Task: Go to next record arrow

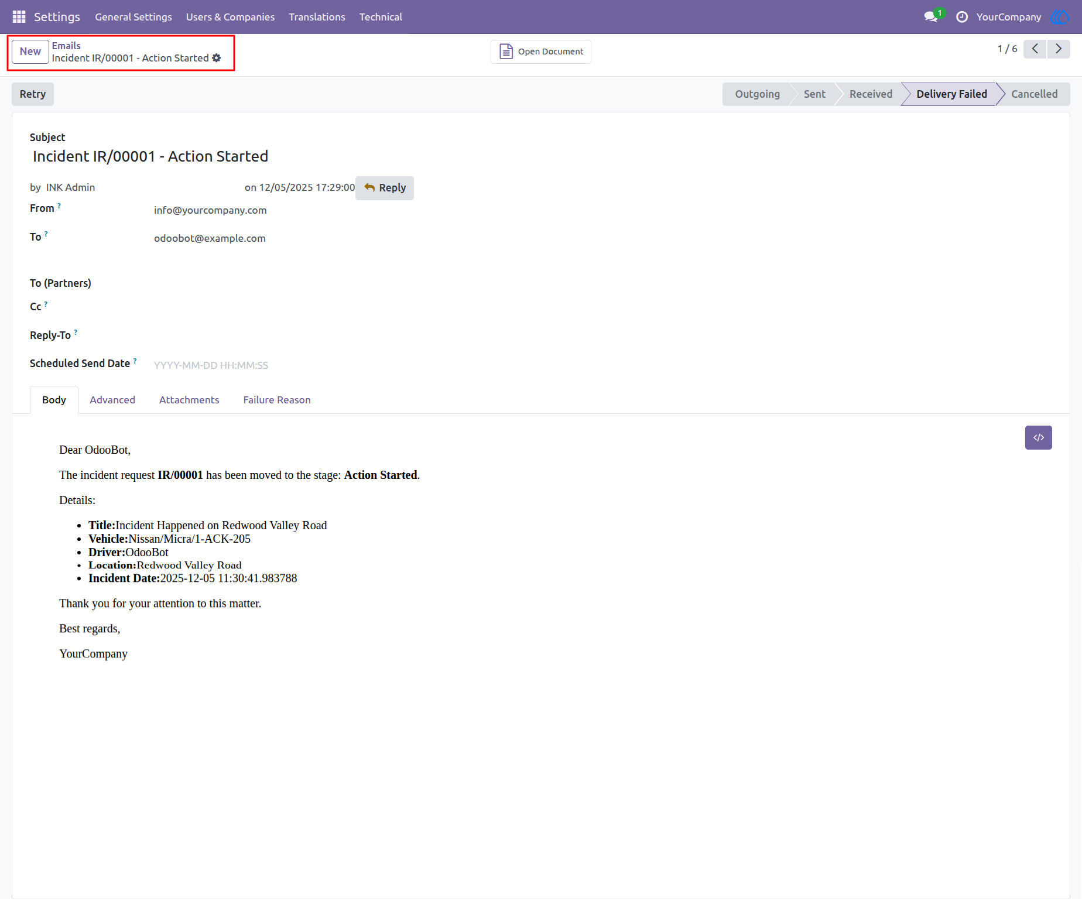Action: (1059, 49)
